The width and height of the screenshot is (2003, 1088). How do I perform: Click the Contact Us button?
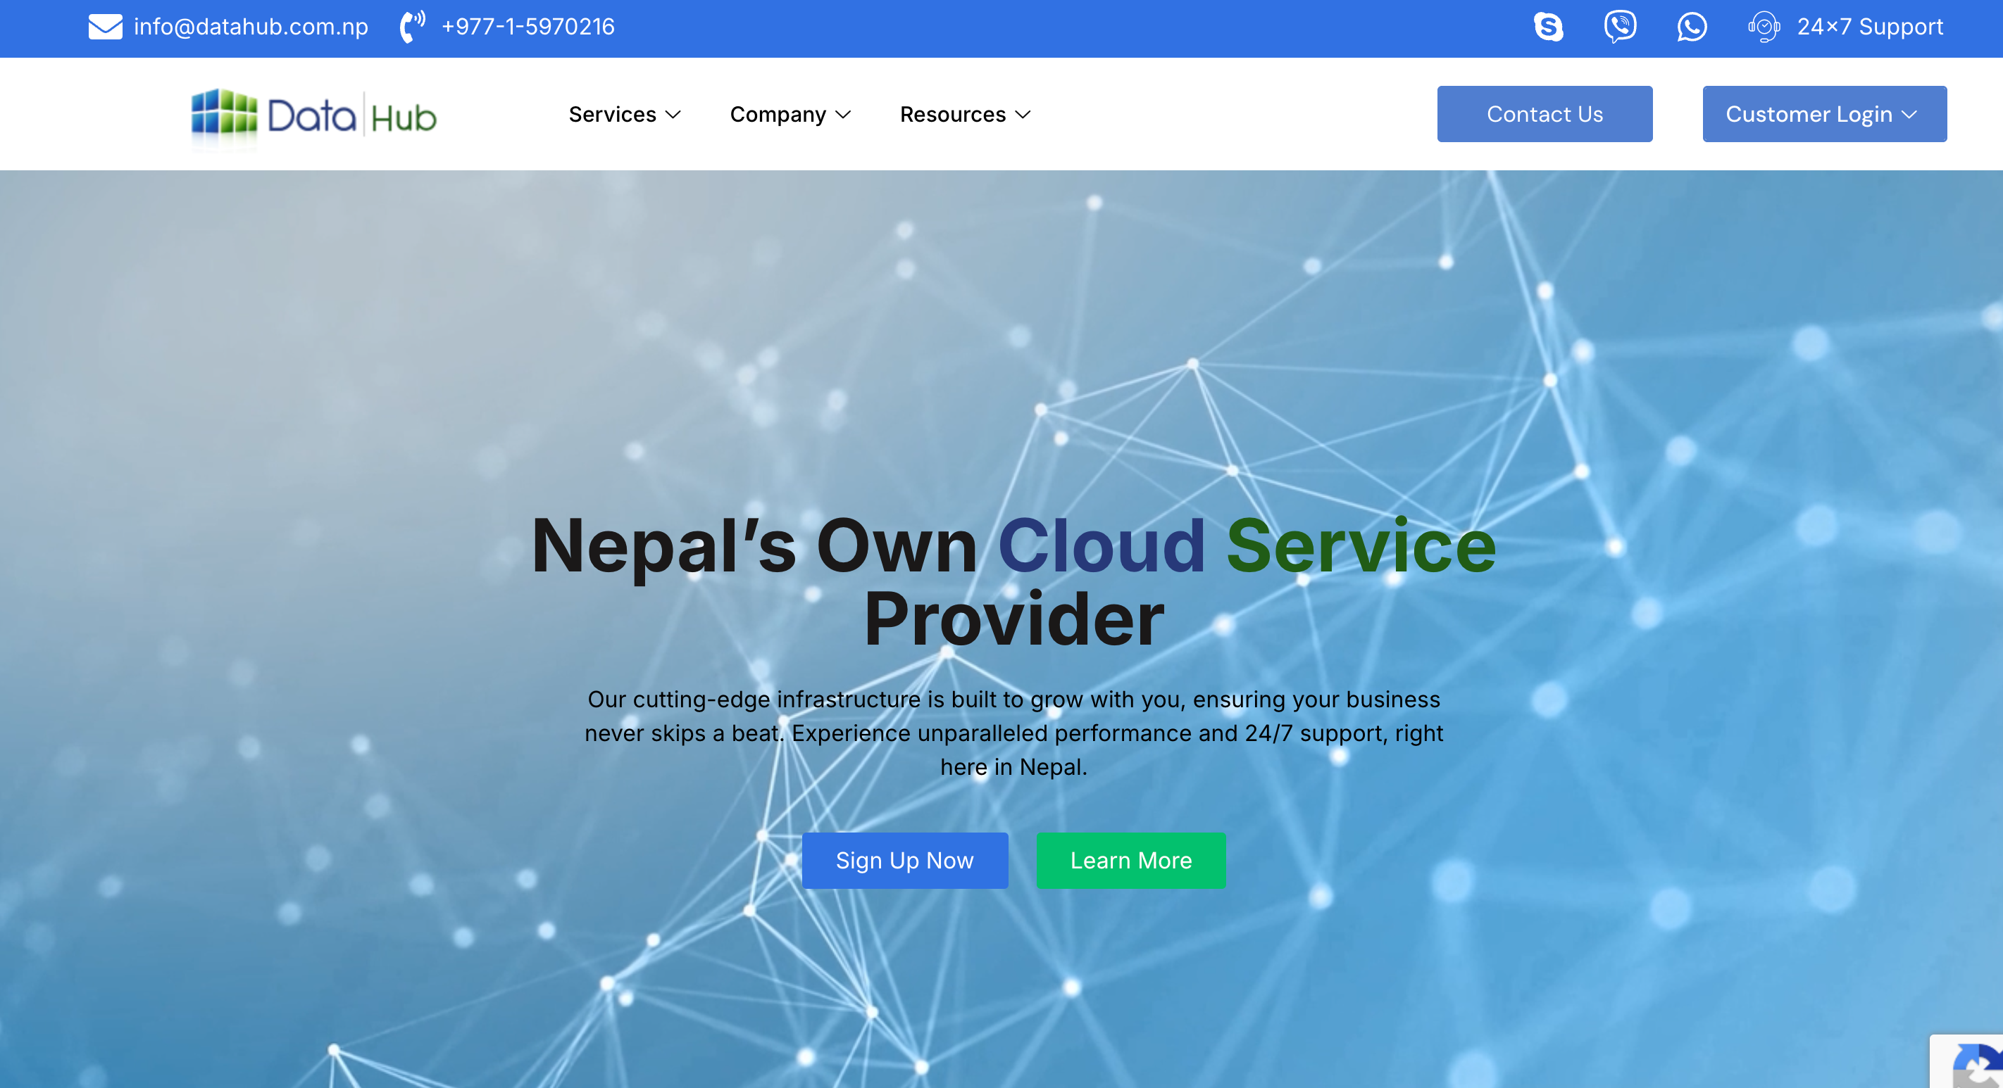[1545, 114]
